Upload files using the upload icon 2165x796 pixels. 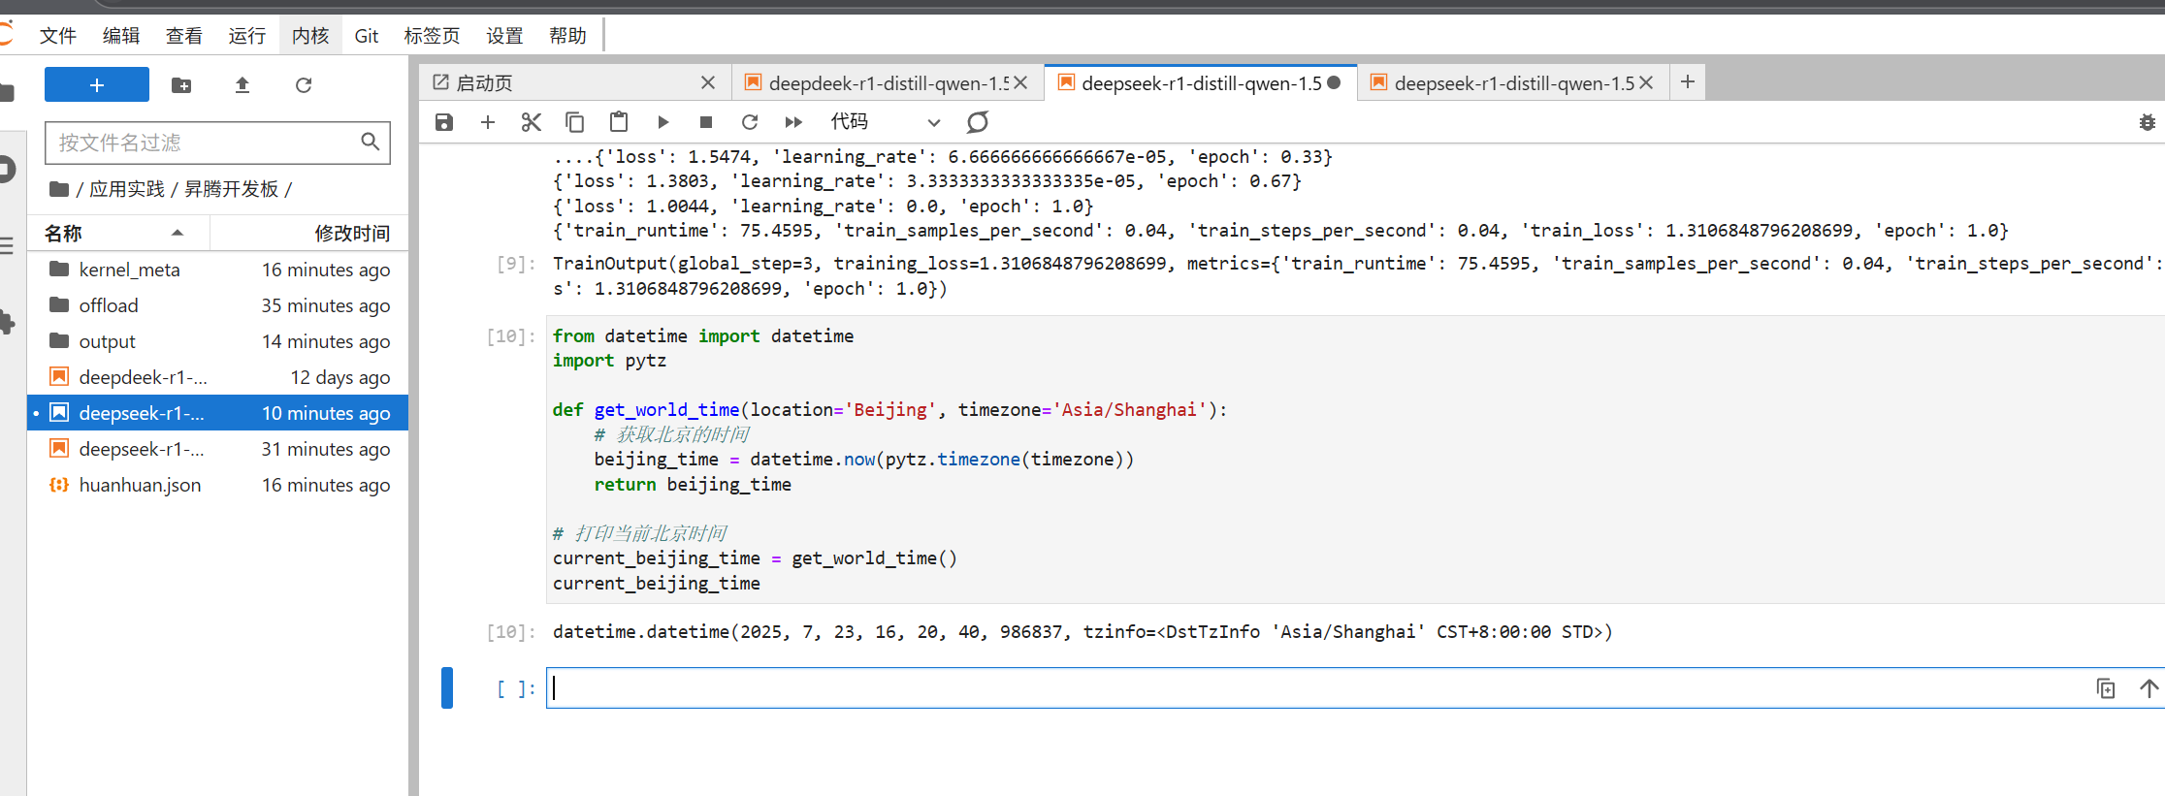point(242,85)
